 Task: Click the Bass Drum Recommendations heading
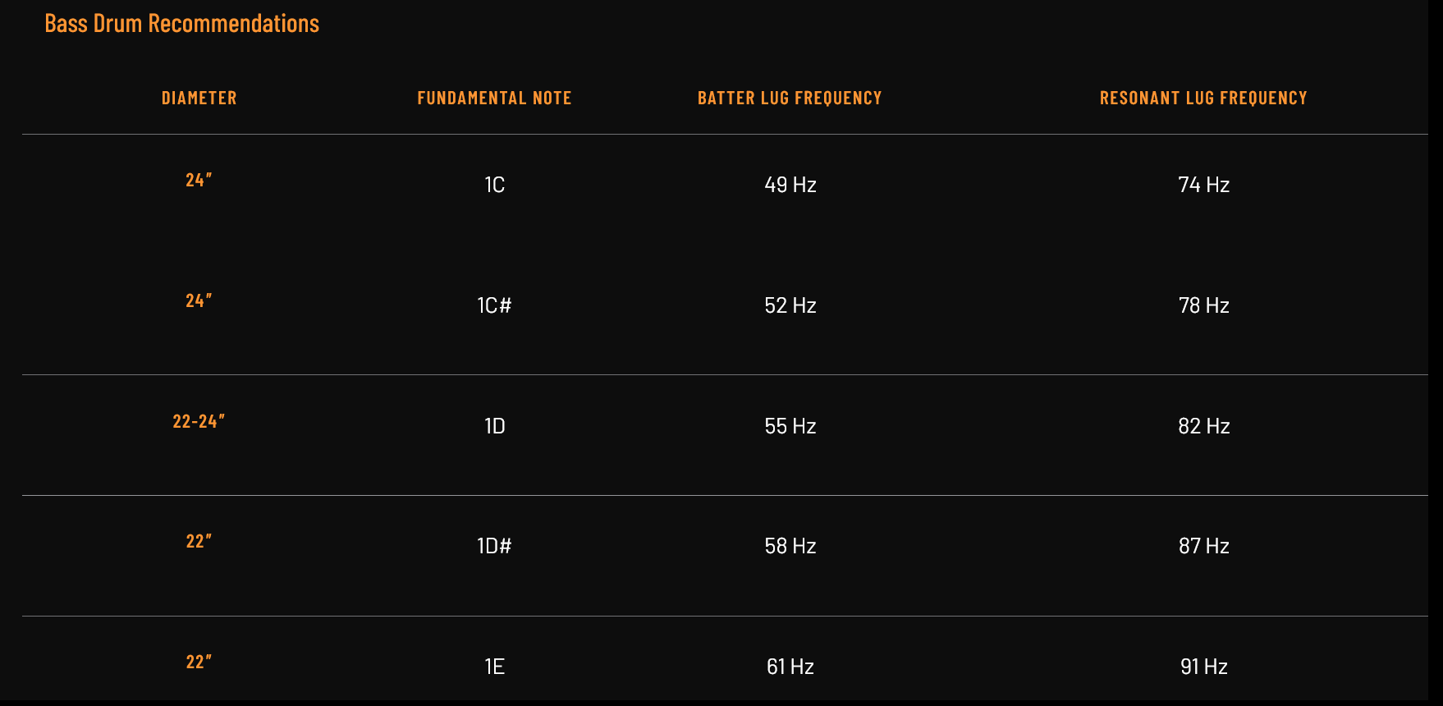(181, 23)
